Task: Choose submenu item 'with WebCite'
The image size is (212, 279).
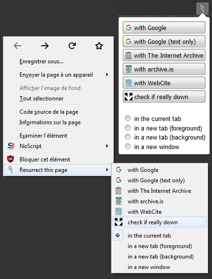Action: pyautogui.click(x=160, y=212)
